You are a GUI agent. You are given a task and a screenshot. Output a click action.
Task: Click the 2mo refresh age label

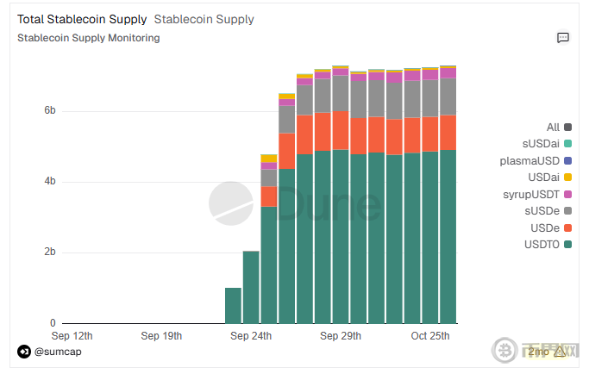tap(537, 352)
